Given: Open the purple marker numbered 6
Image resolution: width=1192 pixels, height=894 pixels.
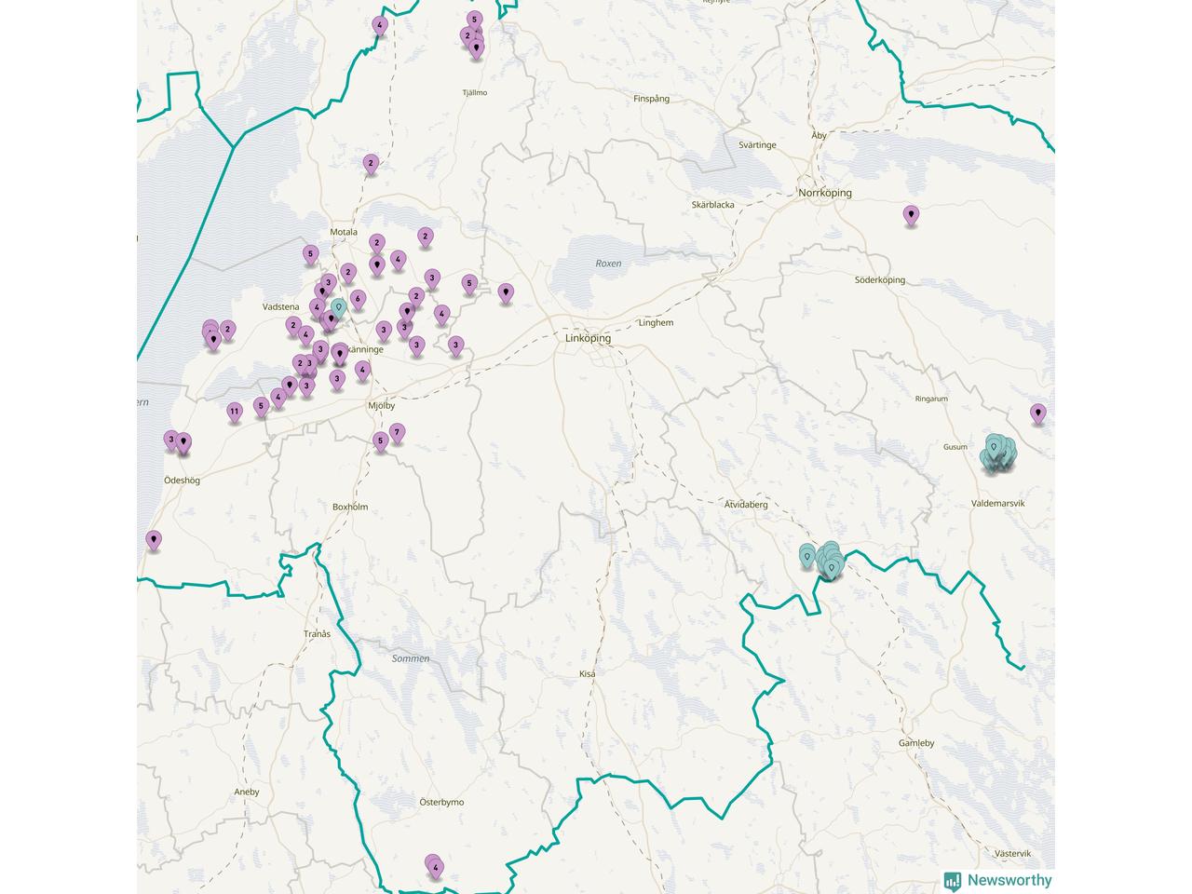Looking at the screenshot, I should tap(358, 299).
